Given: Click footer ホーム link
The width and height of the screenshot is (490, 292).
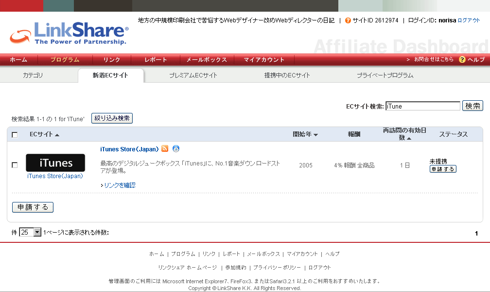Looking at the screenshot, I should 157,254.
